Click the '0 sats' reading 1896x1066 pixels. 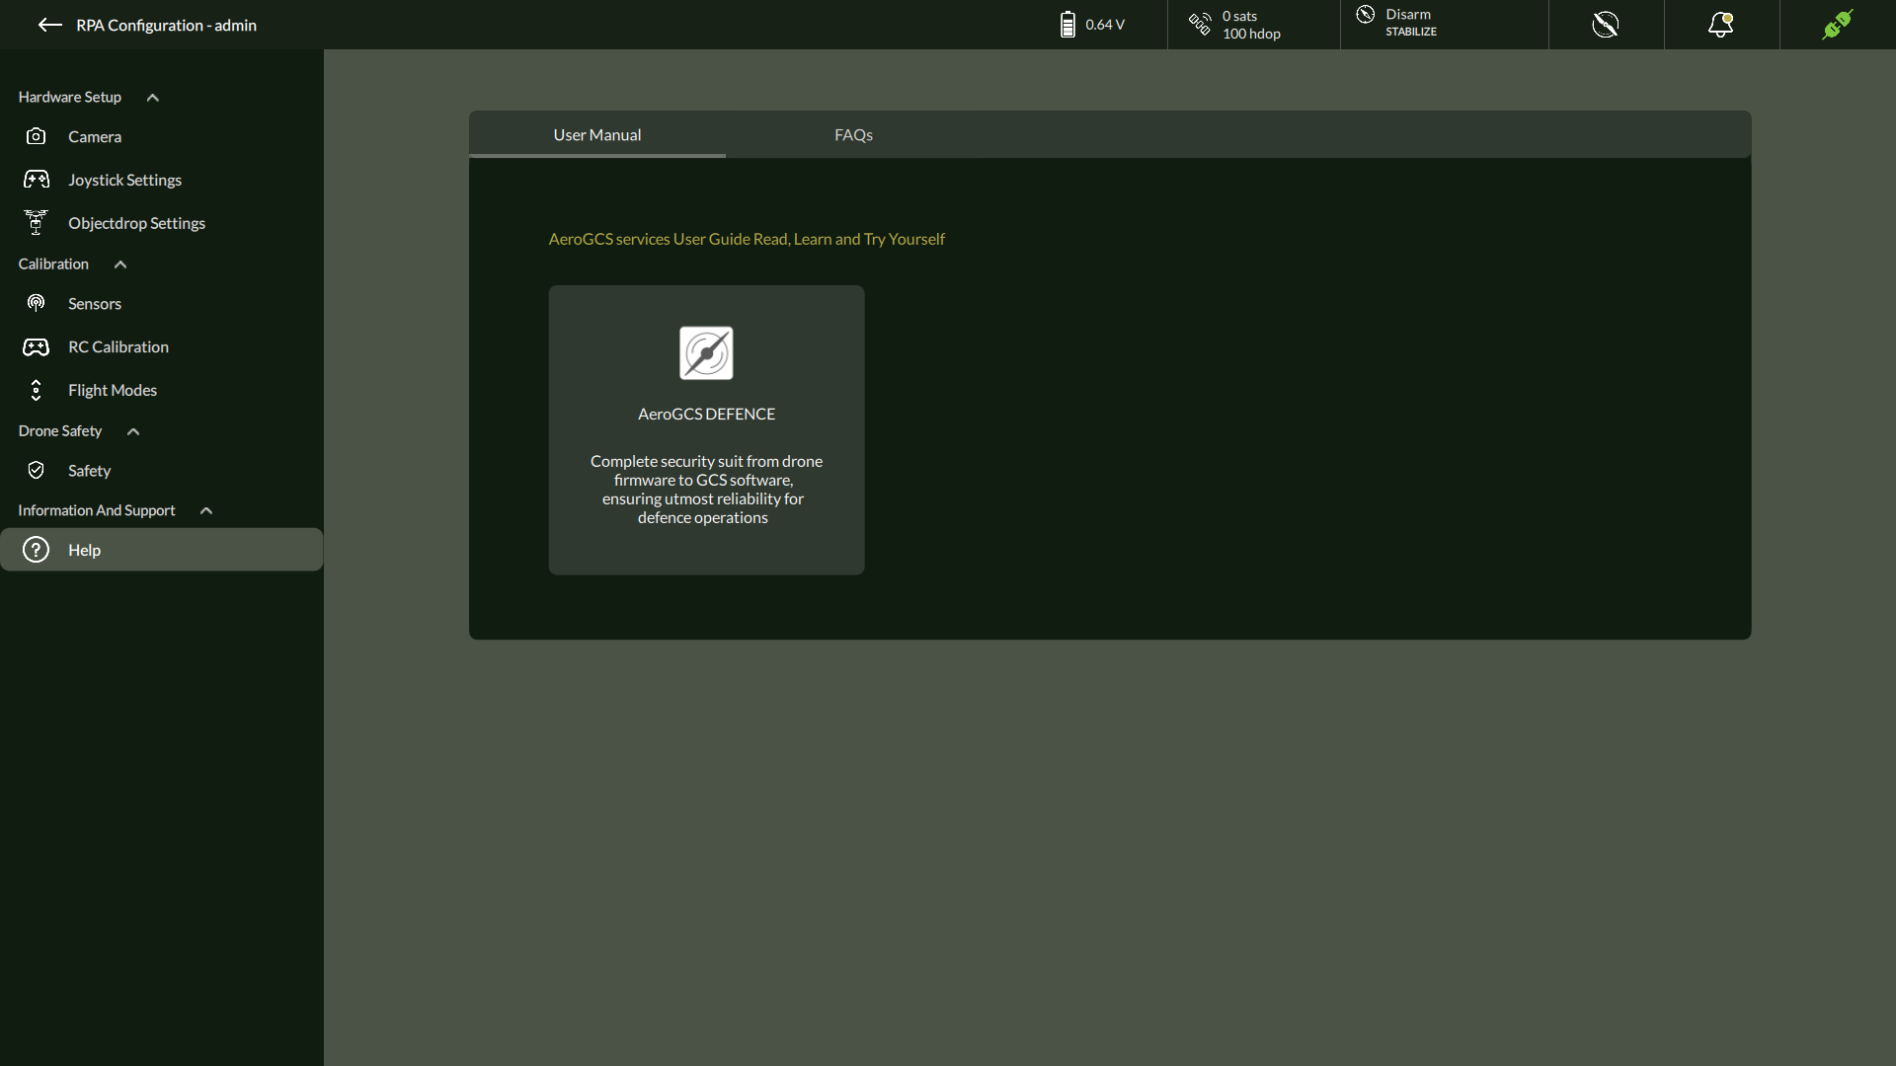click(1239, 16)
